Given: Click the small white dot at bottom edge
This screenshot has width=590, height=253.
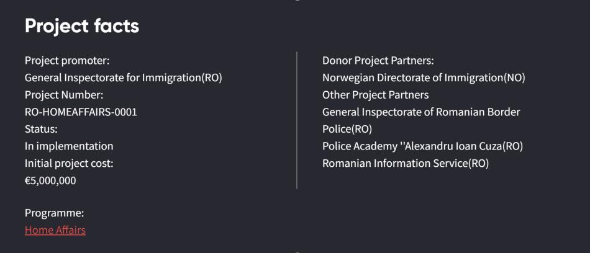Looking at the screenshot, I should pos(297,252).
